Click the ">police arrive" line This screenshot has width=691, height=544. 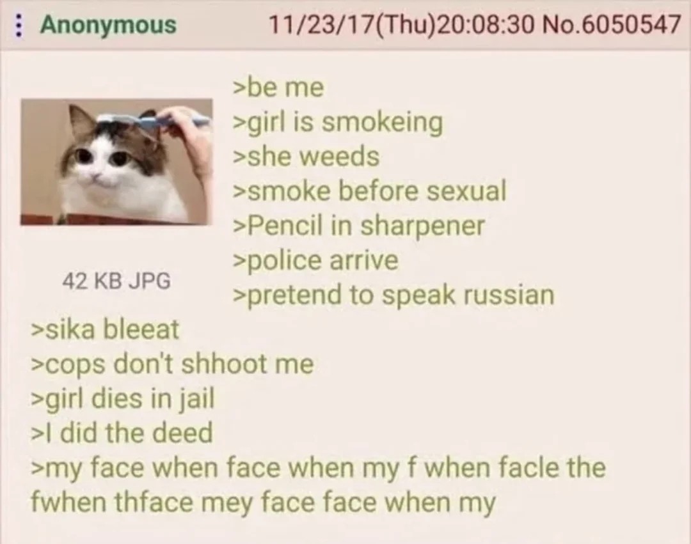[x=315, y=261]
